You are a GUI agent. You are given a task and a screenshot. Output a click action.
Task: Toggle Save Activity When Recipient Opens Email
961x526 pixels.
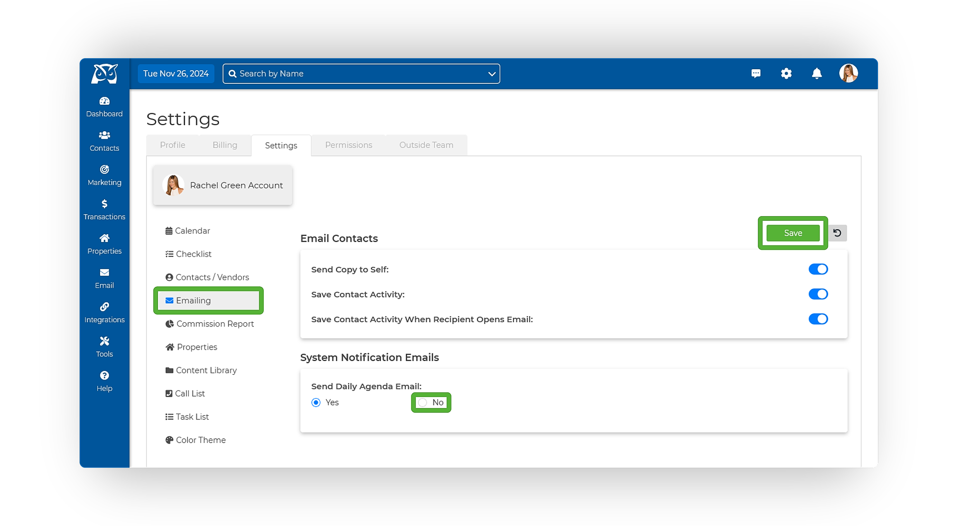[x=818, y=319]
